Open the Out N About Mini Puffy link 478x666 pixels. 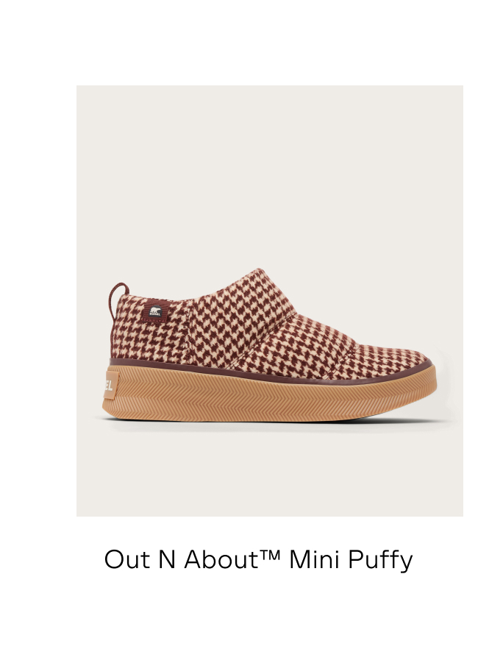pyautogui.click(x=258, y=560)
